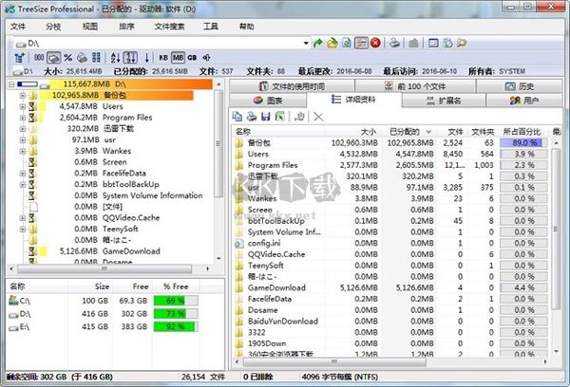
Task: Click the options window icon in the main toolbar
Action: coord(433,44)
